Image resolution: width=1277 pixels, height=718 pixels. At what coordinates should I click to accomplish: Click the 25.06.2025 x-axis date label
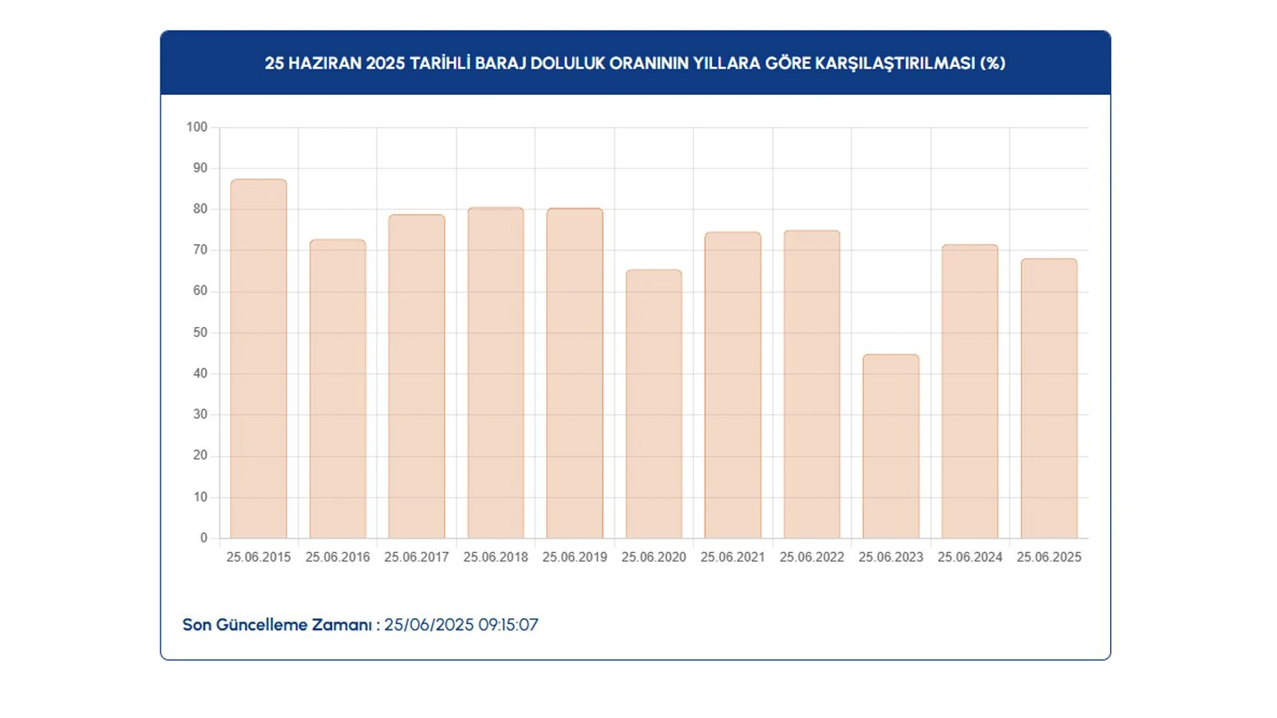coord(1049,557)
